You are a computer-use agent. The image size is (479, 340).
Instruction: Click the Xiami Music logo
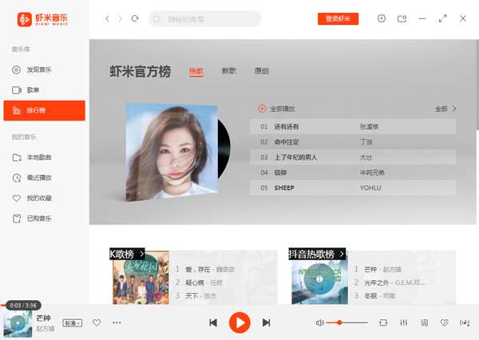[42, 19]
